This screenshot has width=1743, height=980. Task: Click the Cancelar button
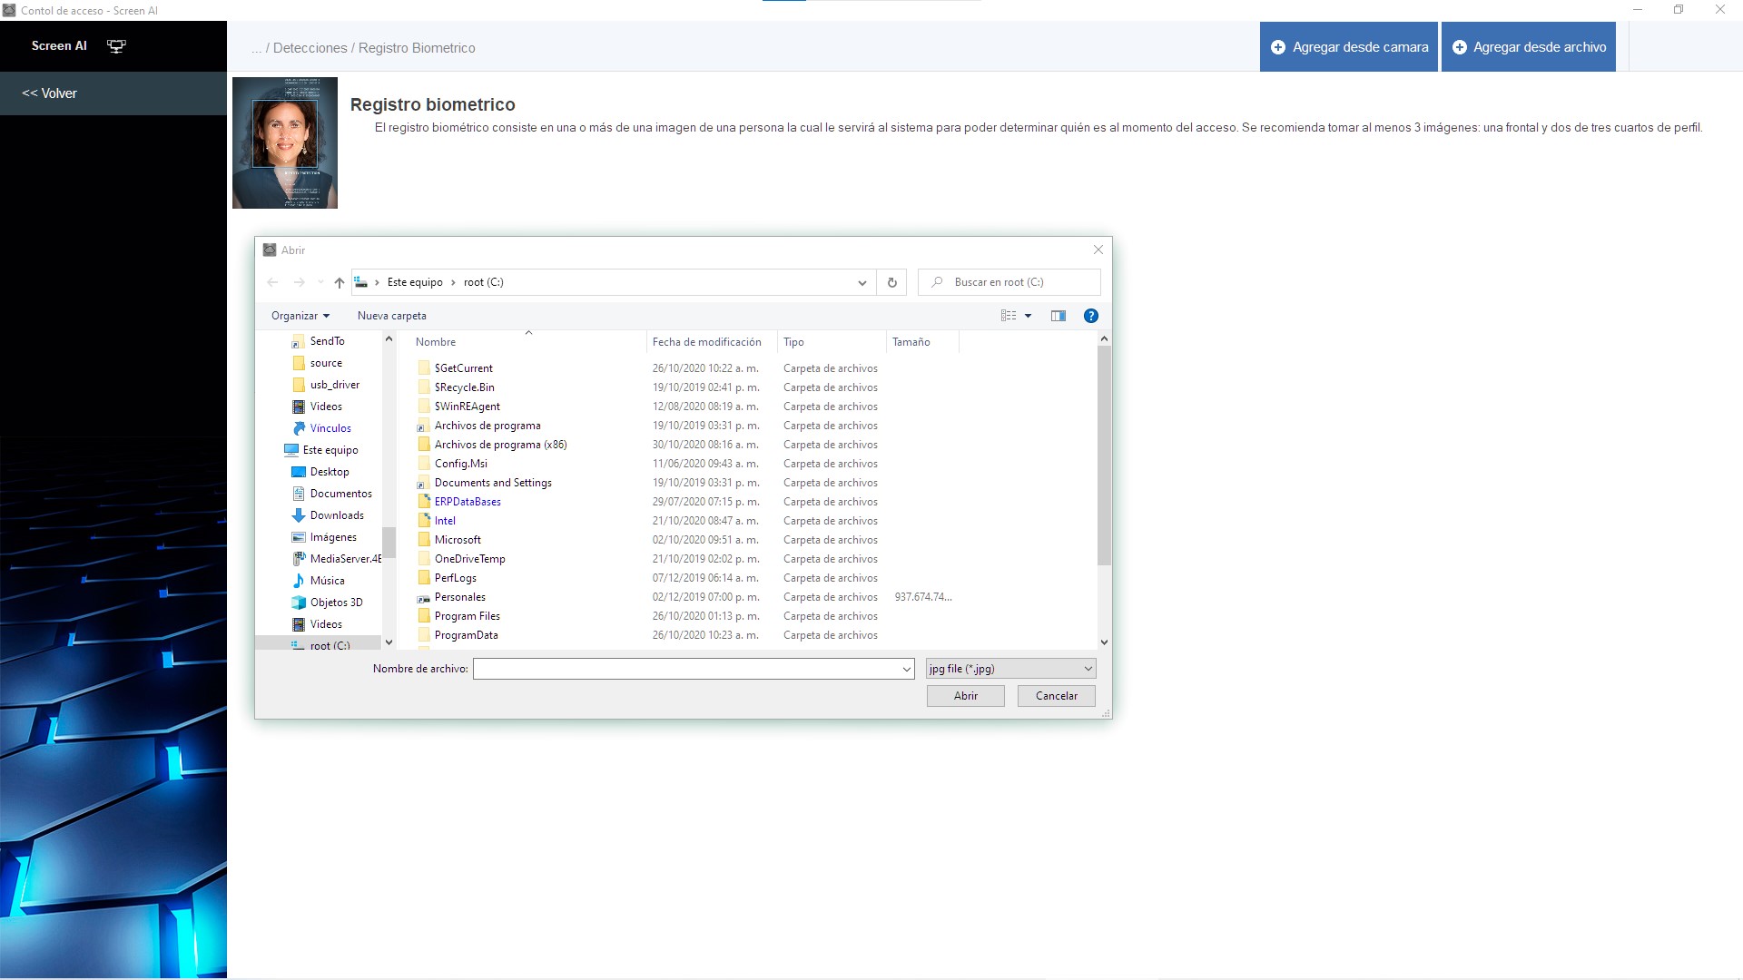point(1056,696)
